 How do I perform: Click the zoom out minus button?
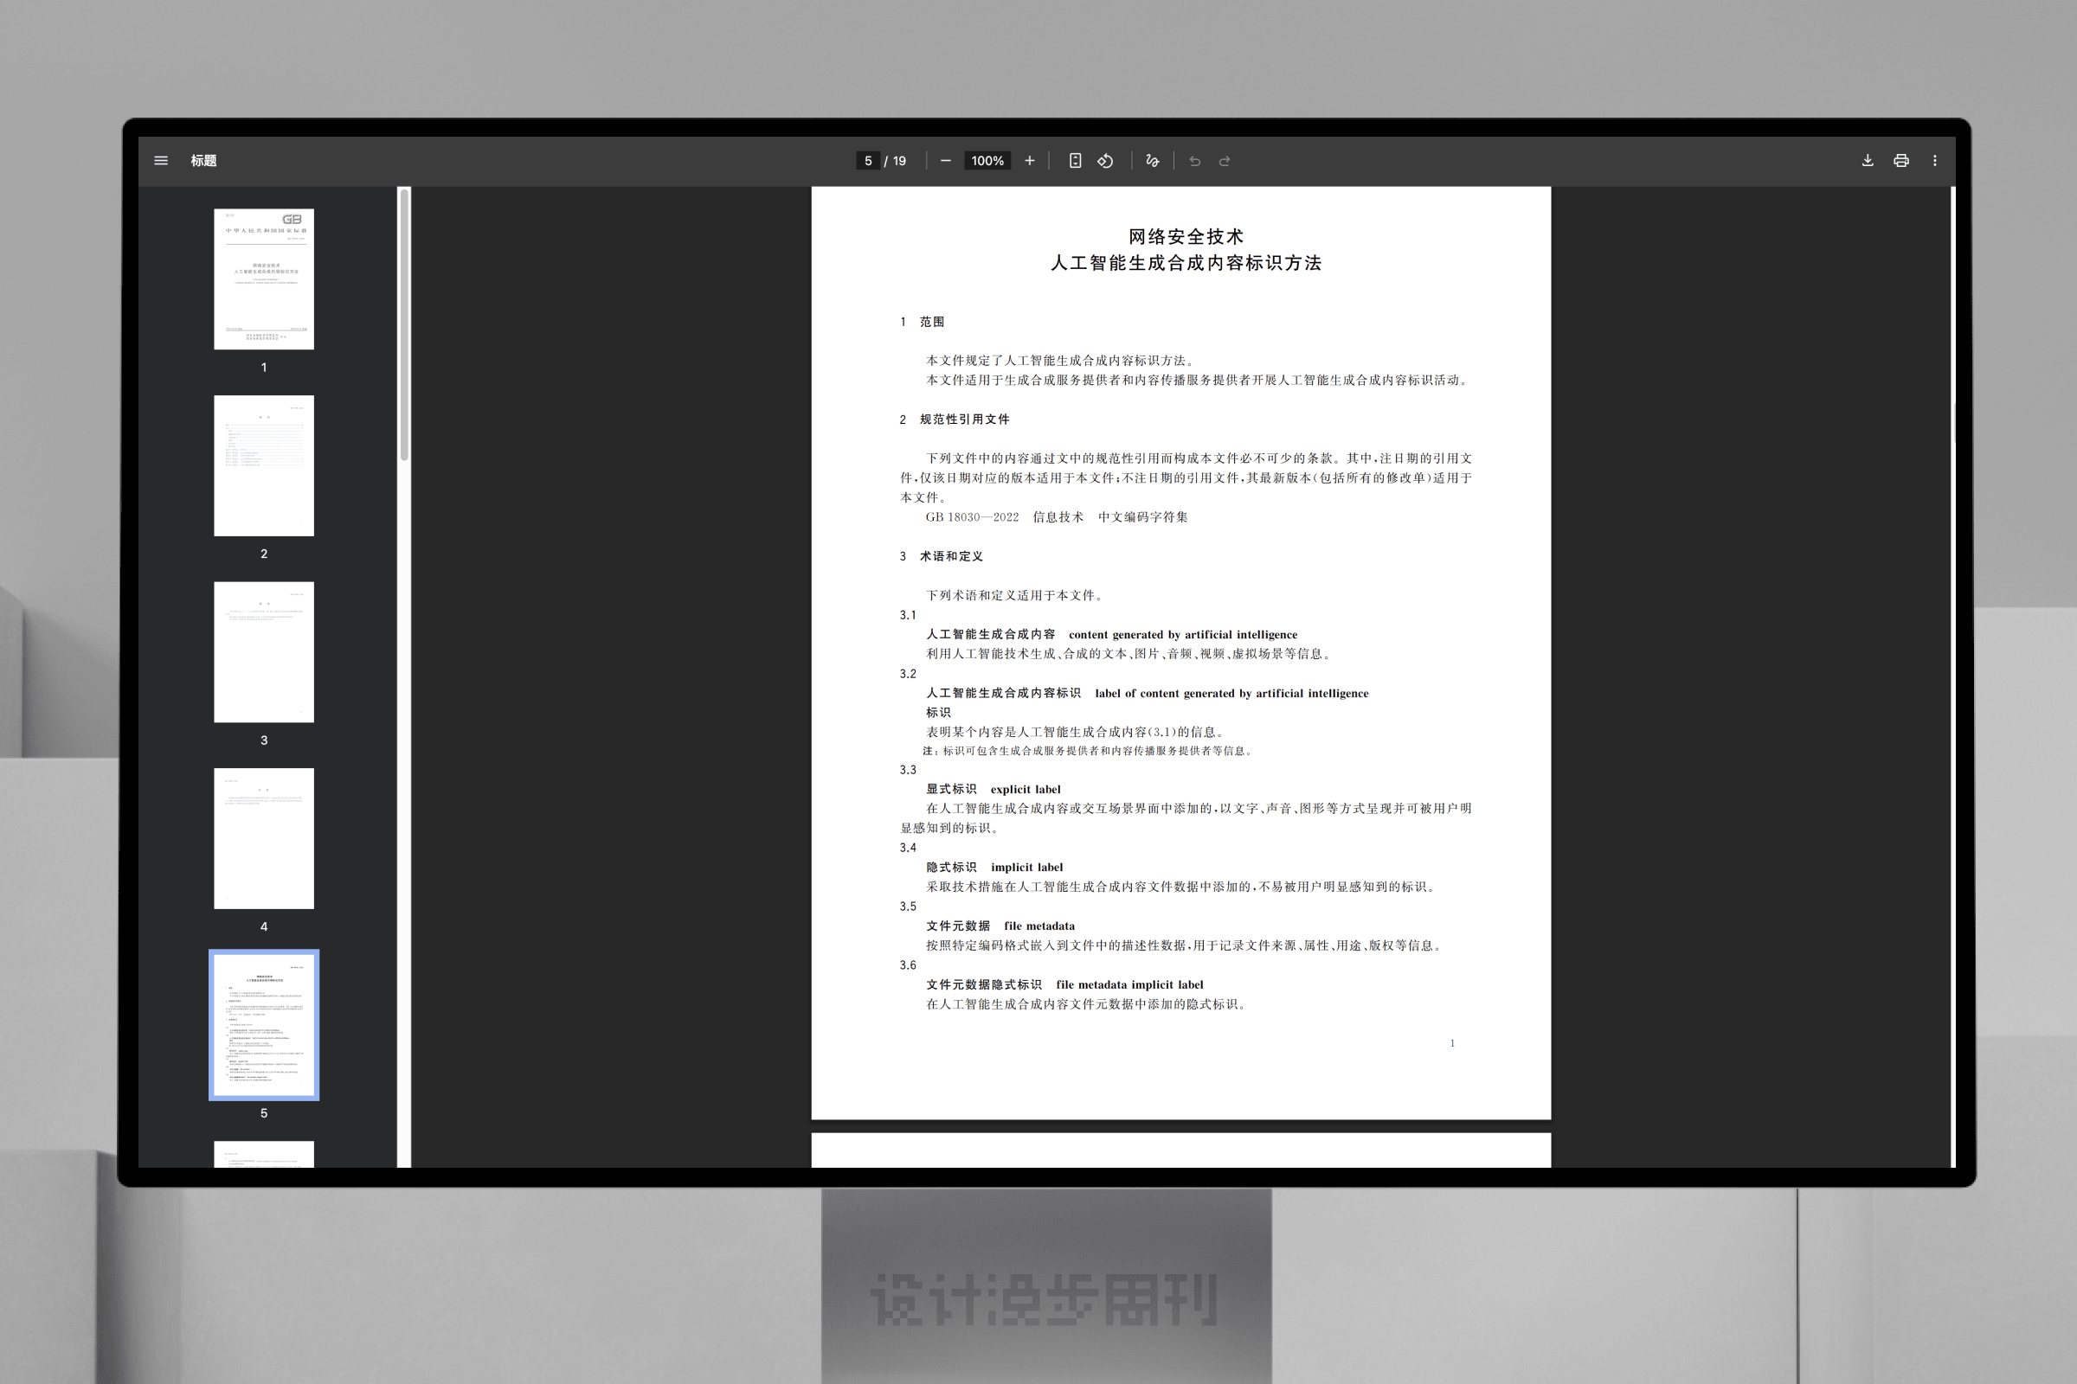(946, 161)
